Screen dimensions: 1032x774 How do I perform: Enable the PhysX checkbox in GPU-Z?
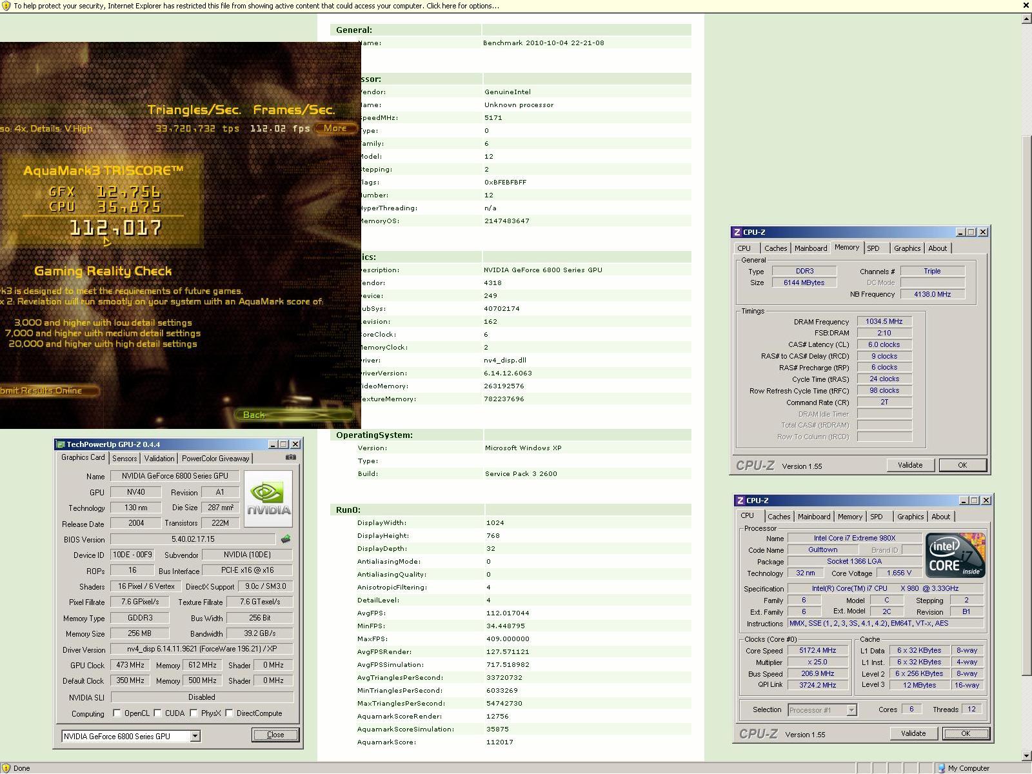tap(193, 713)
